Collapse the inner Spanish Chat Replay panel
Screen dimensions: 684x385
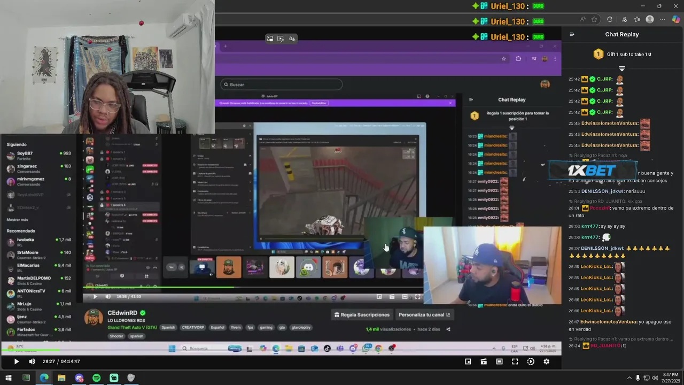471,99
